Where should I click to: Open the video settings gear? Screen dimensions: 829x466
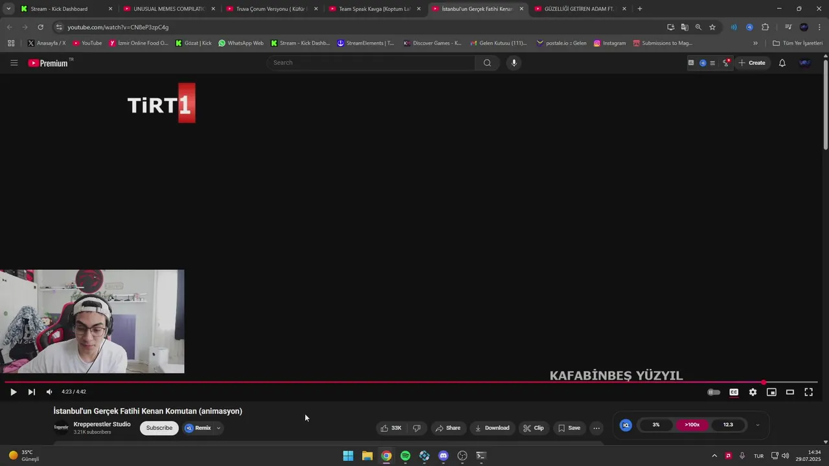[x=753, y=392]
